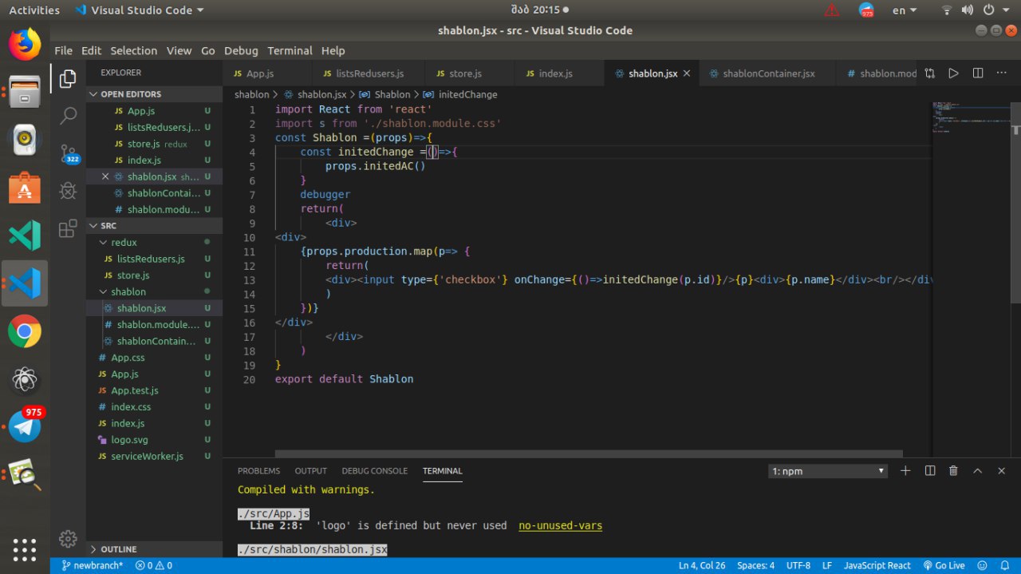Click the Go Live status bar button

click(x=944, y=565)
